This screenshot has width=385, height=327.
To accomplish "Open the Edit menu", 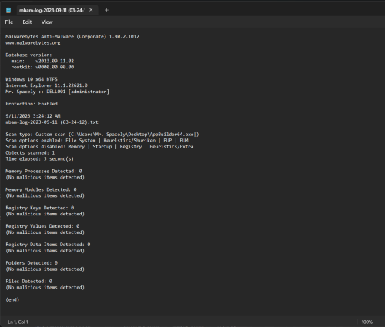I will pyautogui.click(x=27, y=22).
